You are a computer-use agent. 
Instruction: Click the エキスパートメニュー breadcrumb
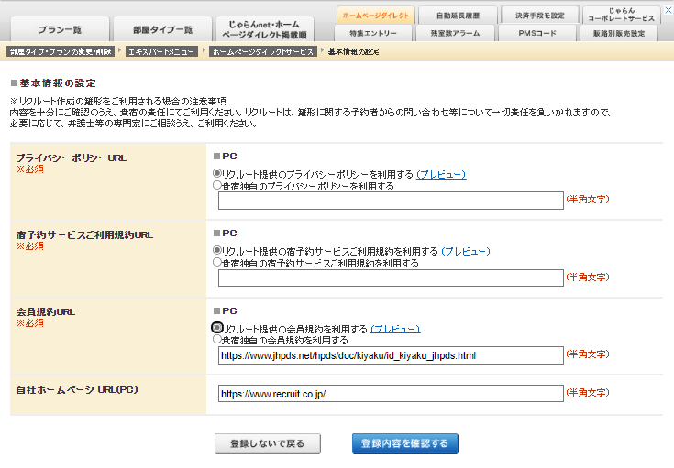(161, 52)
